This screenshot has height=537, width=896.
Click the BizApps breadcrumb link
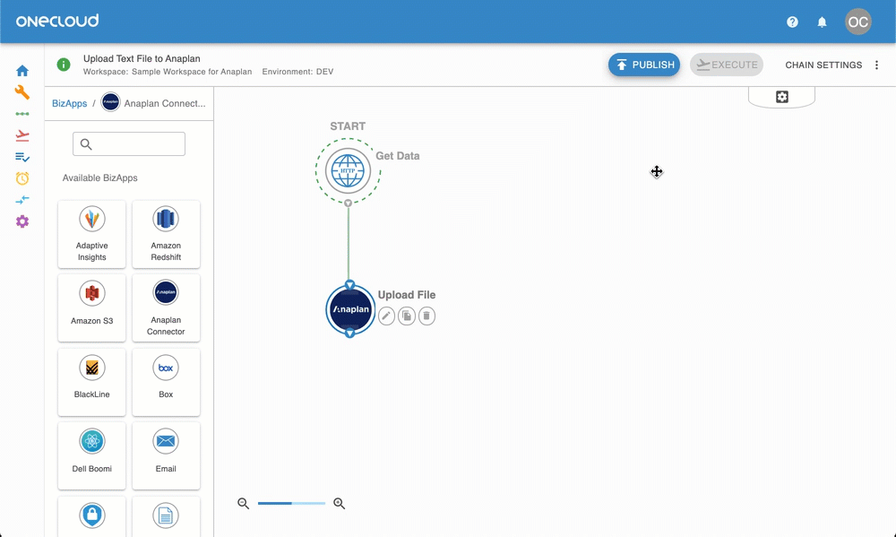tap(69, 103)
